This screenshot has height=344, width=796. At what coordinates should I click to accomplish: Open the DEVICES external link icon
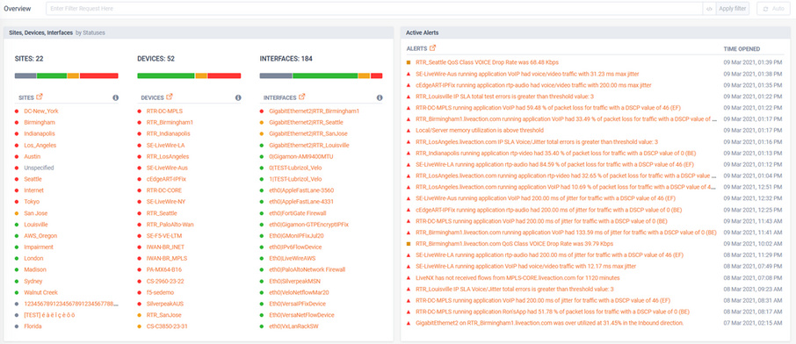pos(170,97)
